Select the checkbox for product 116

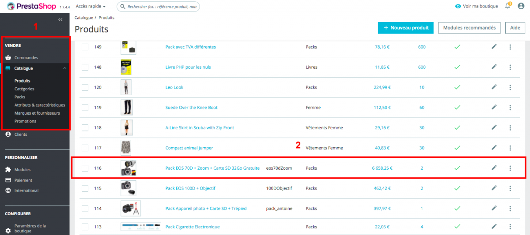(85, 168)
